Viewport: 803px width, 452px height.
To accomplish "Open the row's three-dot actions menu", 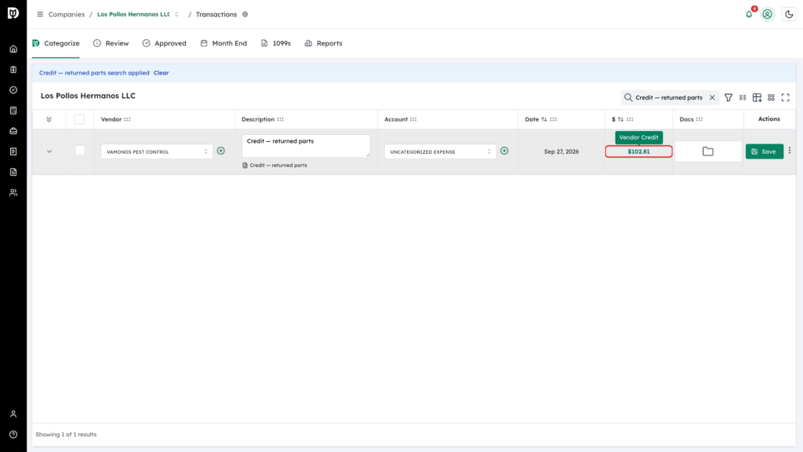I will point(789,151).
